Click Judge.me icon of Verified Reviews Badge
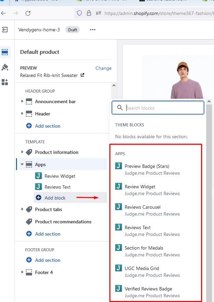This screenshot has width=214, height=302. point(119,288)
